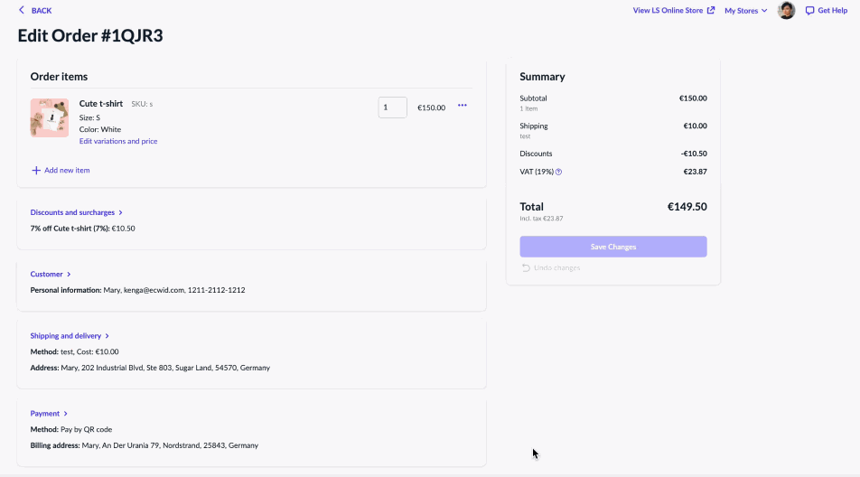Click the BACK link text
This screenshot has height=477, width=860.
tap(42, 11)
